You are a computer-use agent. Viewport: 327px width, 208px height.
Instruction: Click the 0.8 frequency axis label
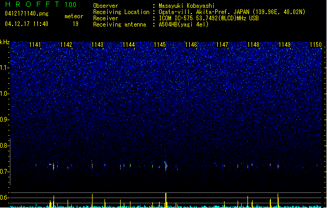coord(5,146)
